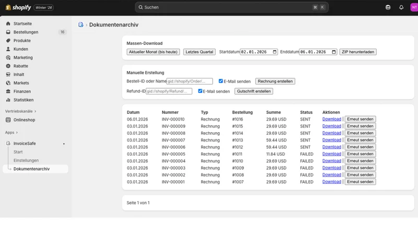This screenshot has width=418, height=235.
Task: Open Bestellungen in the sidebar
Action: pyautogui.click(x=26, y=32)
